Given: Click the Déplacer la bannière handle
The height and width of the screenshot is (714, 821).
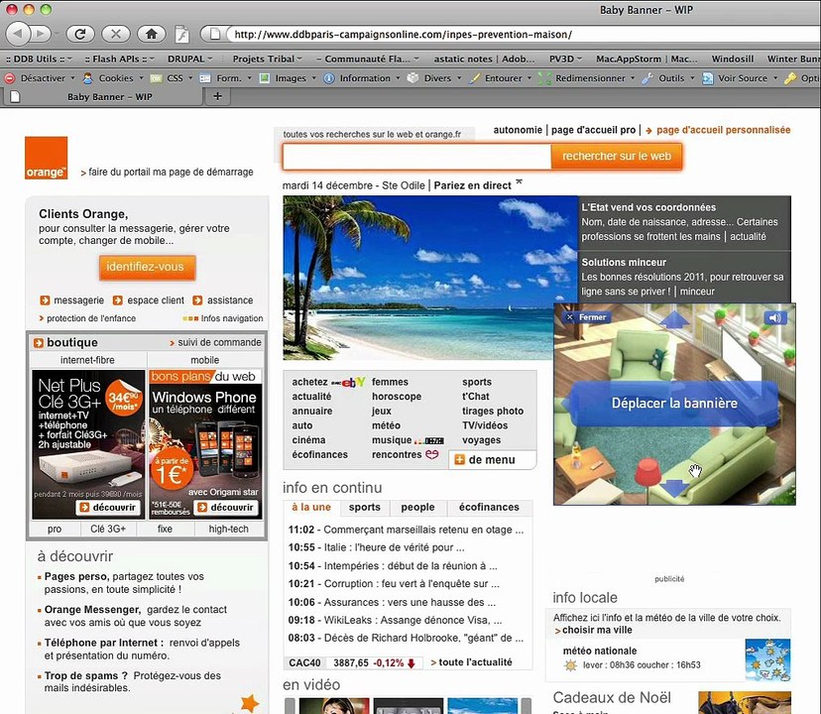Looking at the screenshot, I should [674, 403].
